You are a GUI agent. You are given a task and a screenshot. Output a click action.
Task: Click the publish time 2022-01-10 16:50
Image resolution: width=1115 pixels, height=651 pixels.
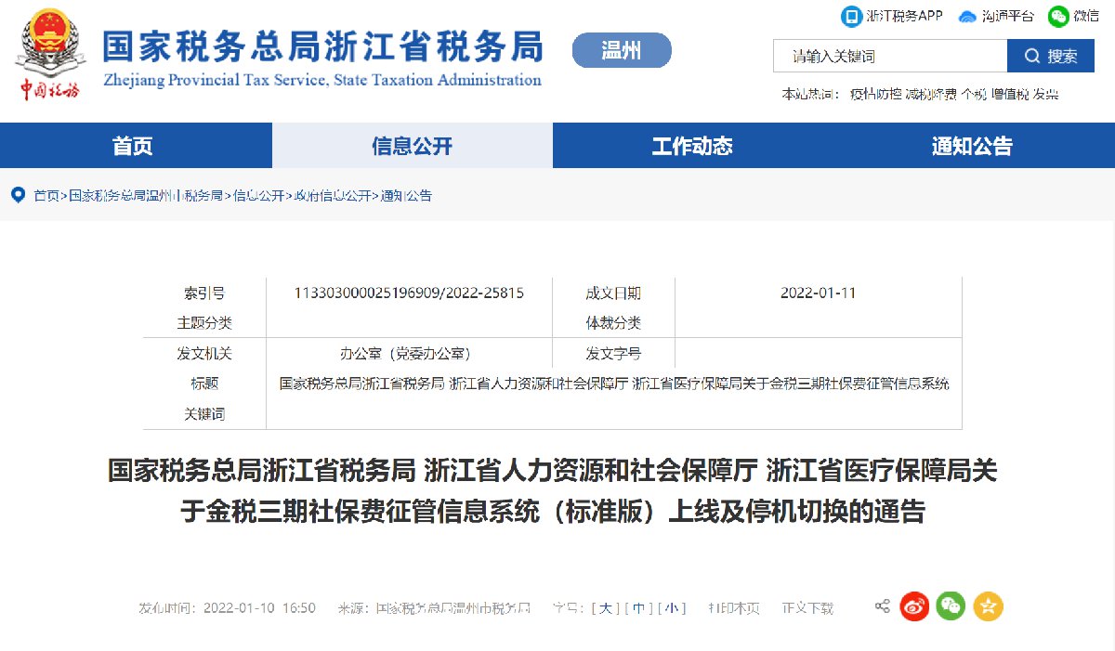(260, 608)
